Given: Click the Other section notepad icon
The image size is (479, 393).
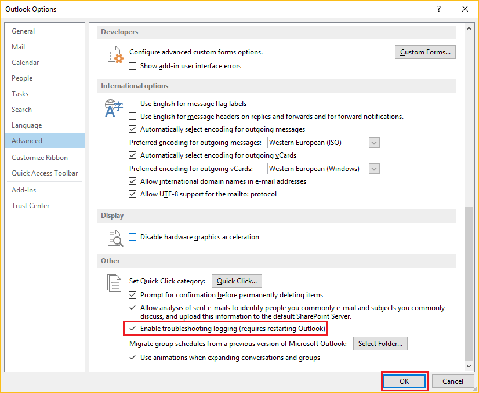Looking at the screenshot, I should pyautogui.click(x=114, y=283).
